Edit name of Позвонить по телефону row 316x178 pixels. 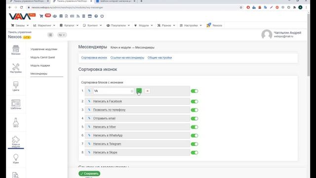click(x=89, y=110)
